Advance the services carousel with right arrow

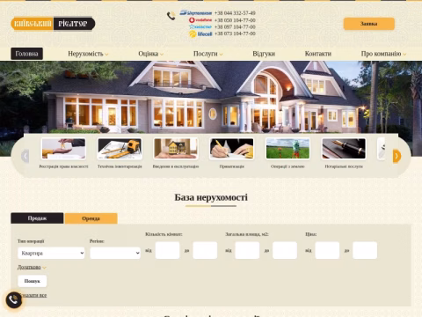coord(397,156)
